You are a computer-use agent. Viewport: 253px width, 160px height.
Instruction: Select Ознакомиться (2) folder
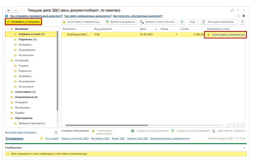26,97
